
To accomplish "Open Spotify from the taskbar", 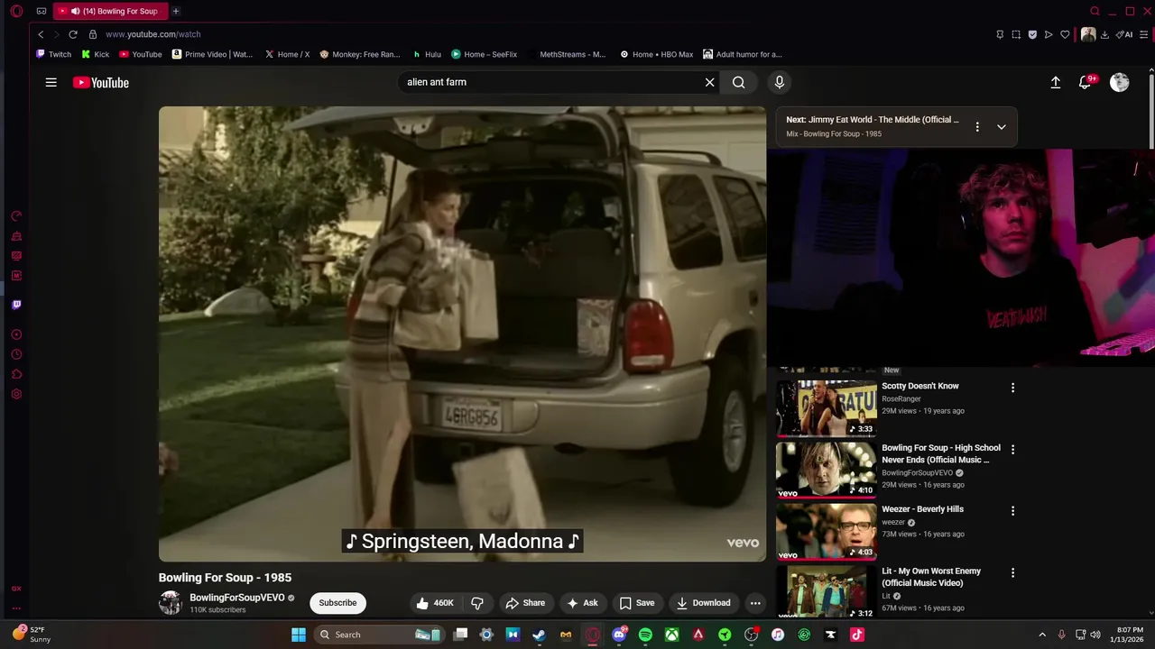I will (x=645, y=635).
